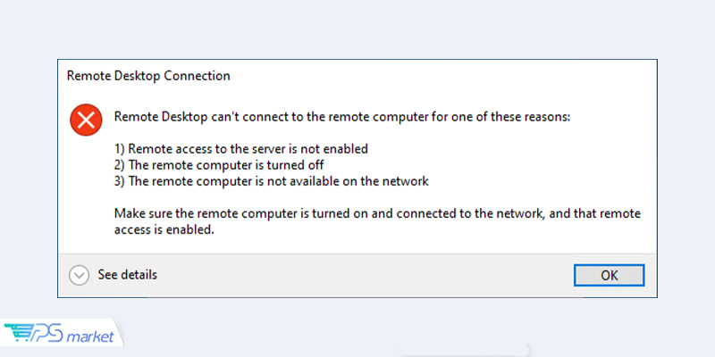Viewport: 715px width, 357px height.
Task: Click the light blue background outside the dialog
Action: 357,29
